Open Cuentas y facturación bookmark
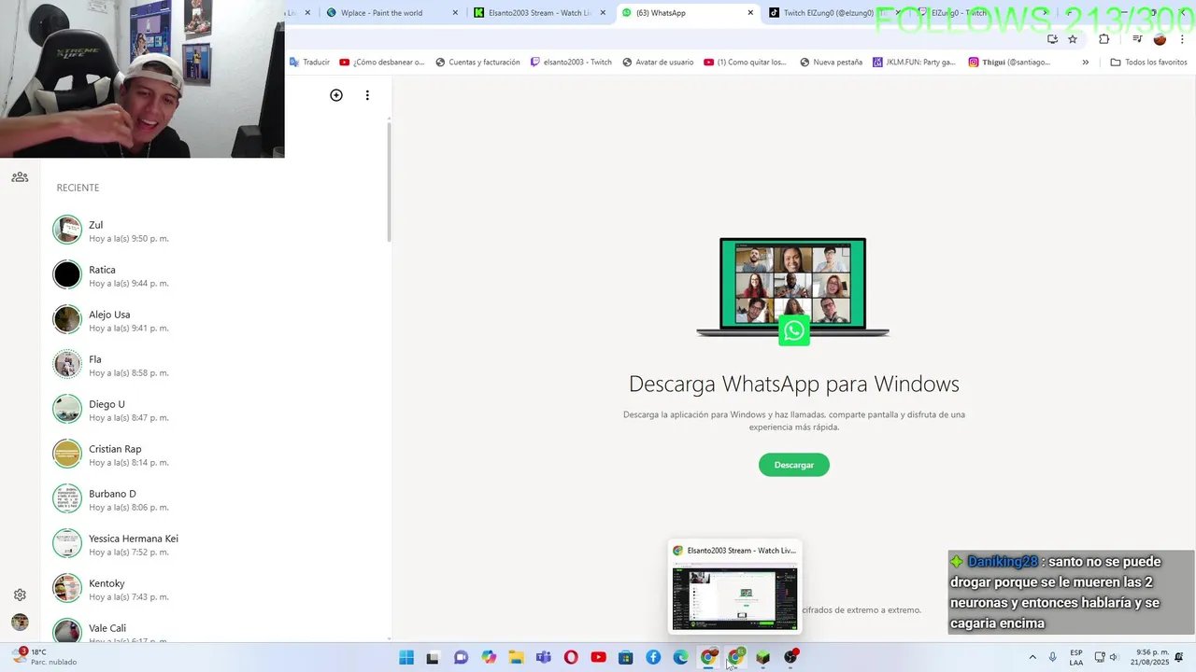Viewport: 1196px width, 672px height. (477, 63)
